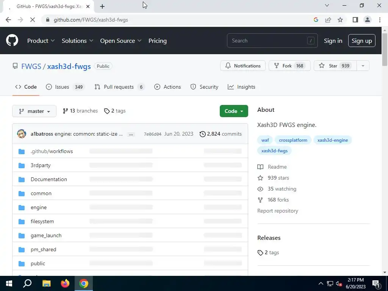
Task: Click the Sign up button
Action: 362,41
